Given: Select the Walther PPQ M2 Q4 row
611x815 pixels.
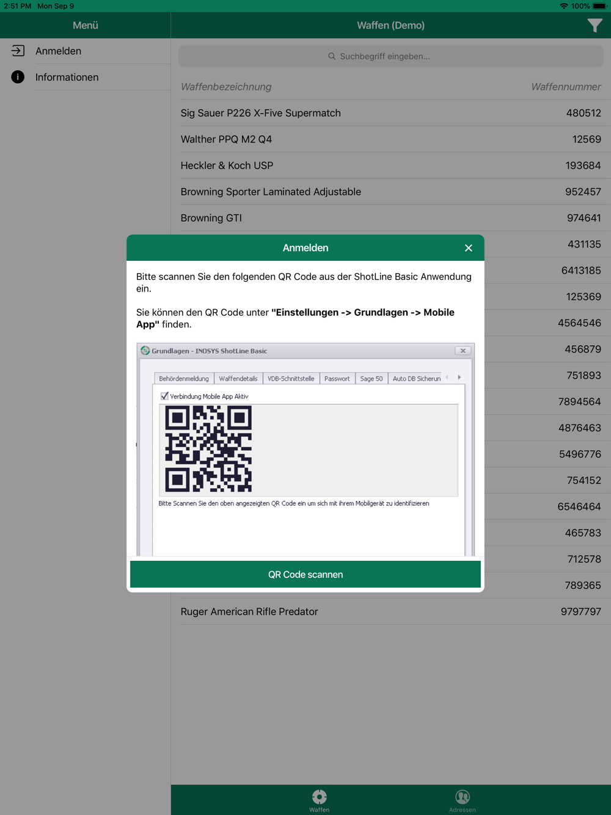Looking at the screenshot, I should (391, 139).
